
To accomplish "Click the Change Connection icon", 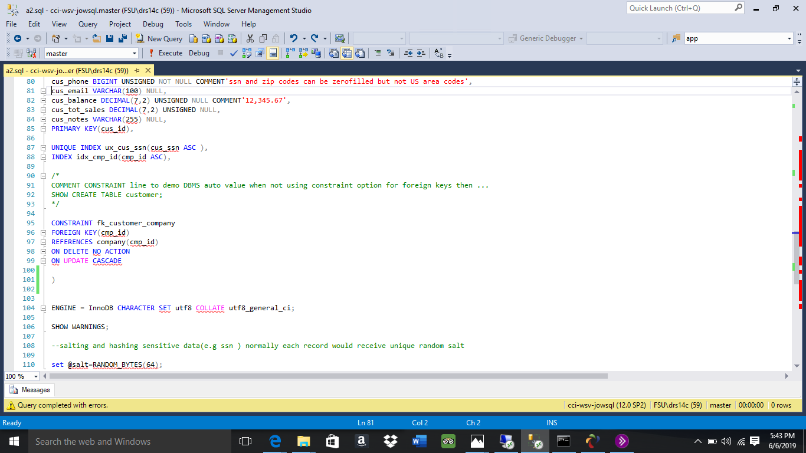I will [32, 53].
